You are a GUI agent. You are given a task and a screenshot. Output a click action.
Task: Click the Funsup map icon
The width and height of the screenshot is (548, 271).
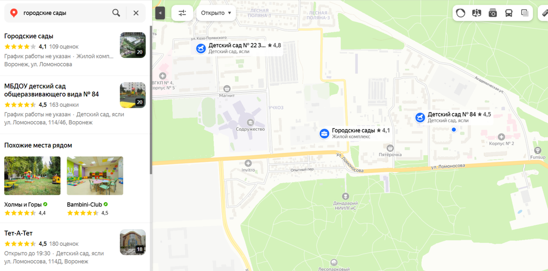pos(538,150)
